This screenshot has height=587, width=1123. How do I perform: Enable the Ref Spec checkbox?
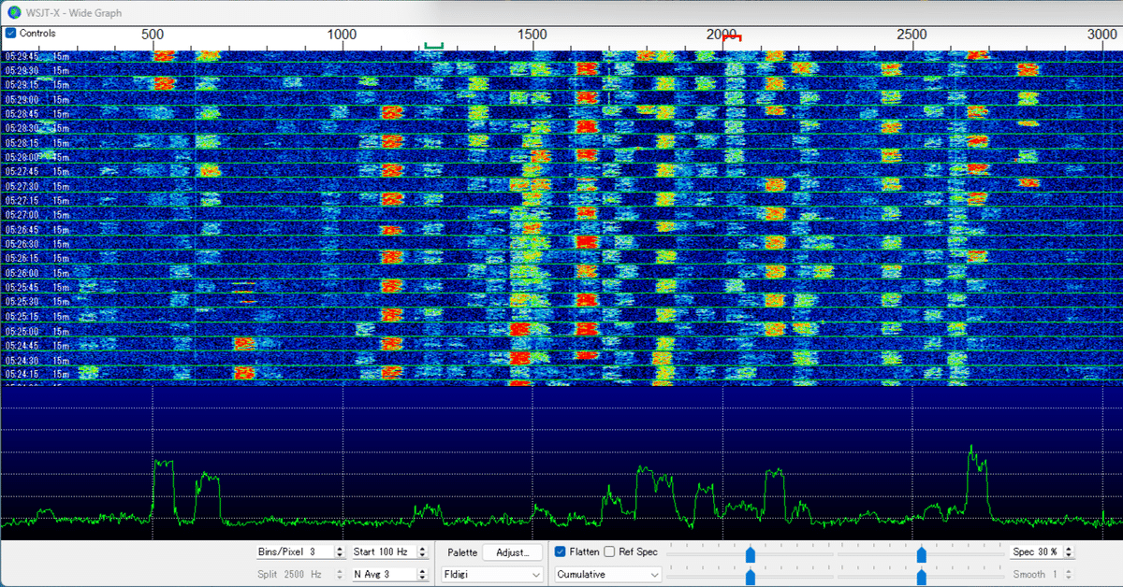tap(609, 552)
